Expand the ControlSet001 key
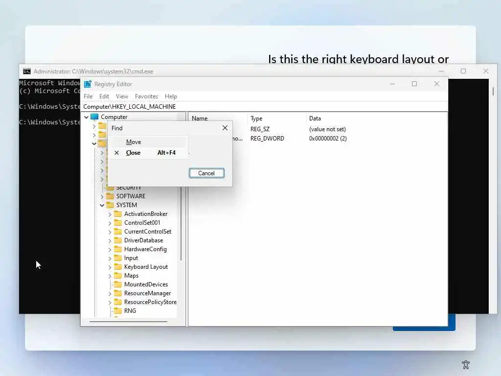Viewport: 501px width, 376px height. (x=110, y=223)
